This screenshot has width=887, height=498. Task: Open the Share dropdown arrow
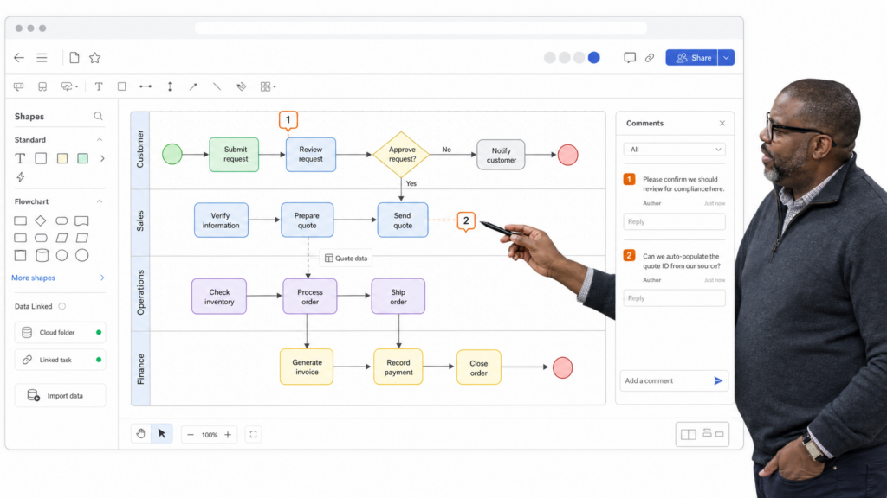click(x=727, y=58)
